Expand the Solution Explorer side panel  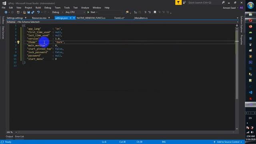(x=242, y=24)
